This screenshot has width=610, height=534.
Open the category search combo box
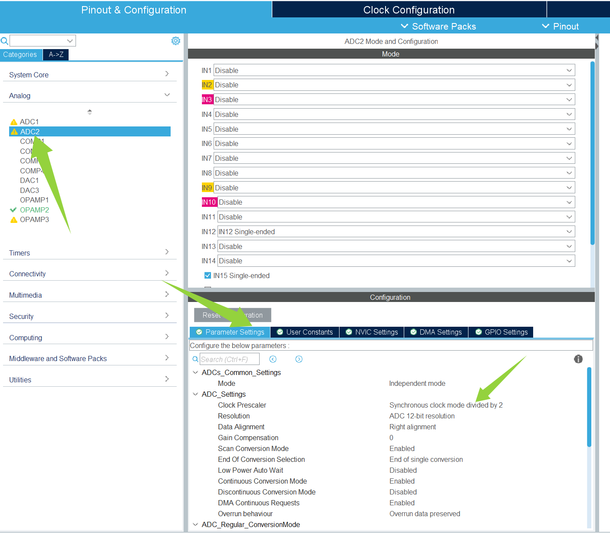click(x=43, y=41)
